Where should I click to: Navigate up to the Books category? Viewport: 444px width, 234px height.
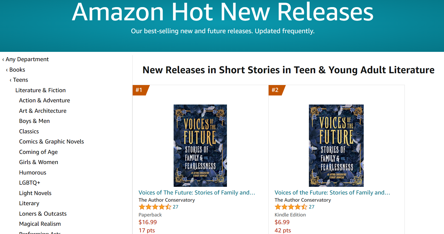click(17, 70)
